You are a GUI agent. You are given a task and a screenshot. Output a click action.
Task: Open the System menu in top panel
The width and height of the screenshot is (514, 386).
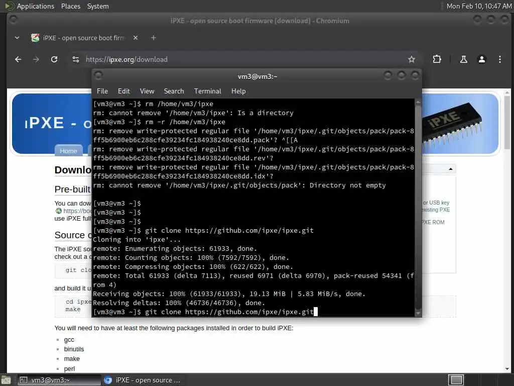(98, 6)
